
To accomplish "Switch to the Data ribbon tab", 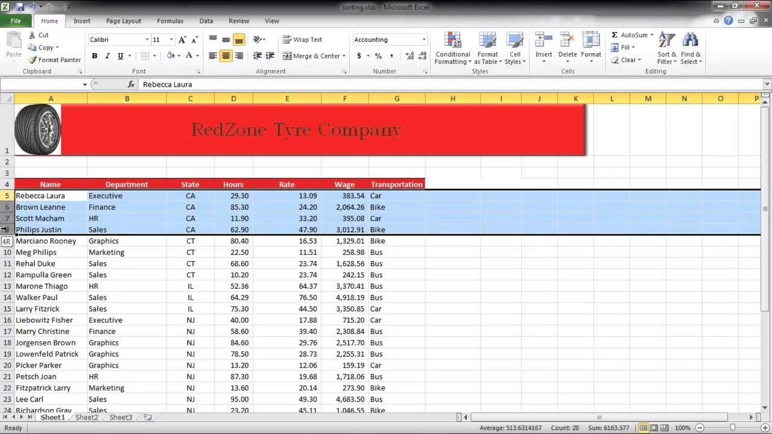I will 206,21.
